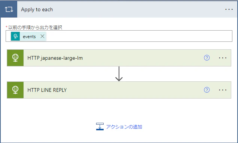Click the HTTP japanese-large-lm globe icon

pyautogui.click(x=15, y=58)
